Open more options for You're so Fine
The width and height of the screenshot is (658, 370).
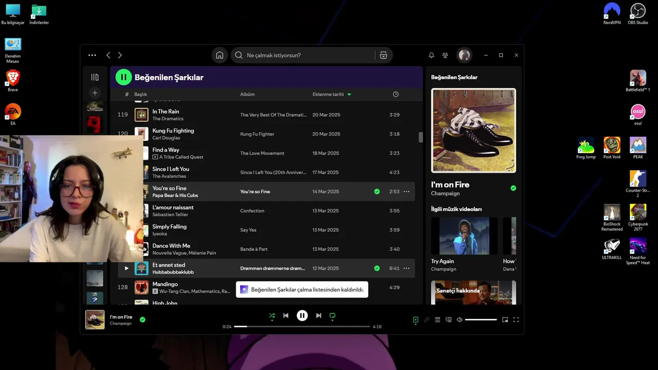pyautogui.click(x=407, y=192)
